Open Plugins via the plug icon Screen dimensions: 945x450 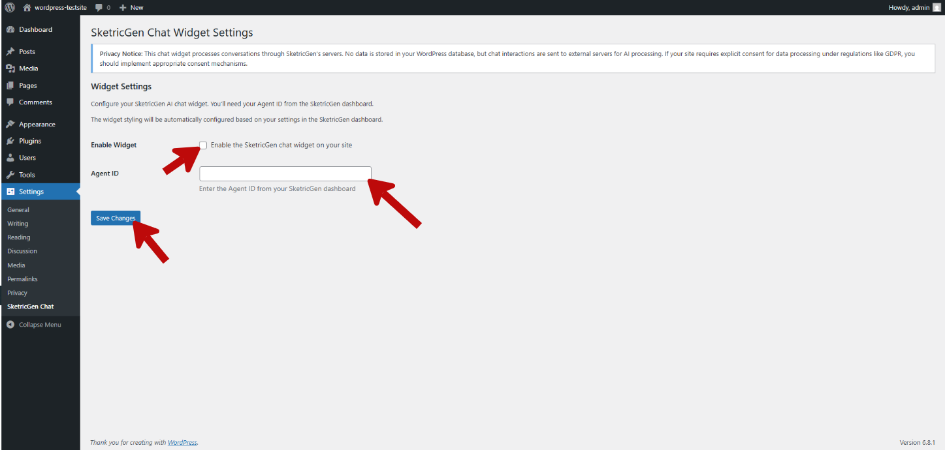coord(10,141)
